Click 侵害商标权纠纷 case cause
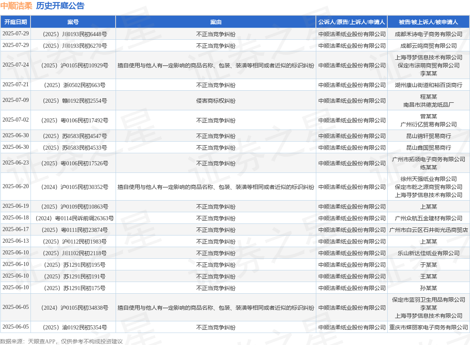Image resolution: width=470 pixels, height=345 pixels. (x=216, y=101)
